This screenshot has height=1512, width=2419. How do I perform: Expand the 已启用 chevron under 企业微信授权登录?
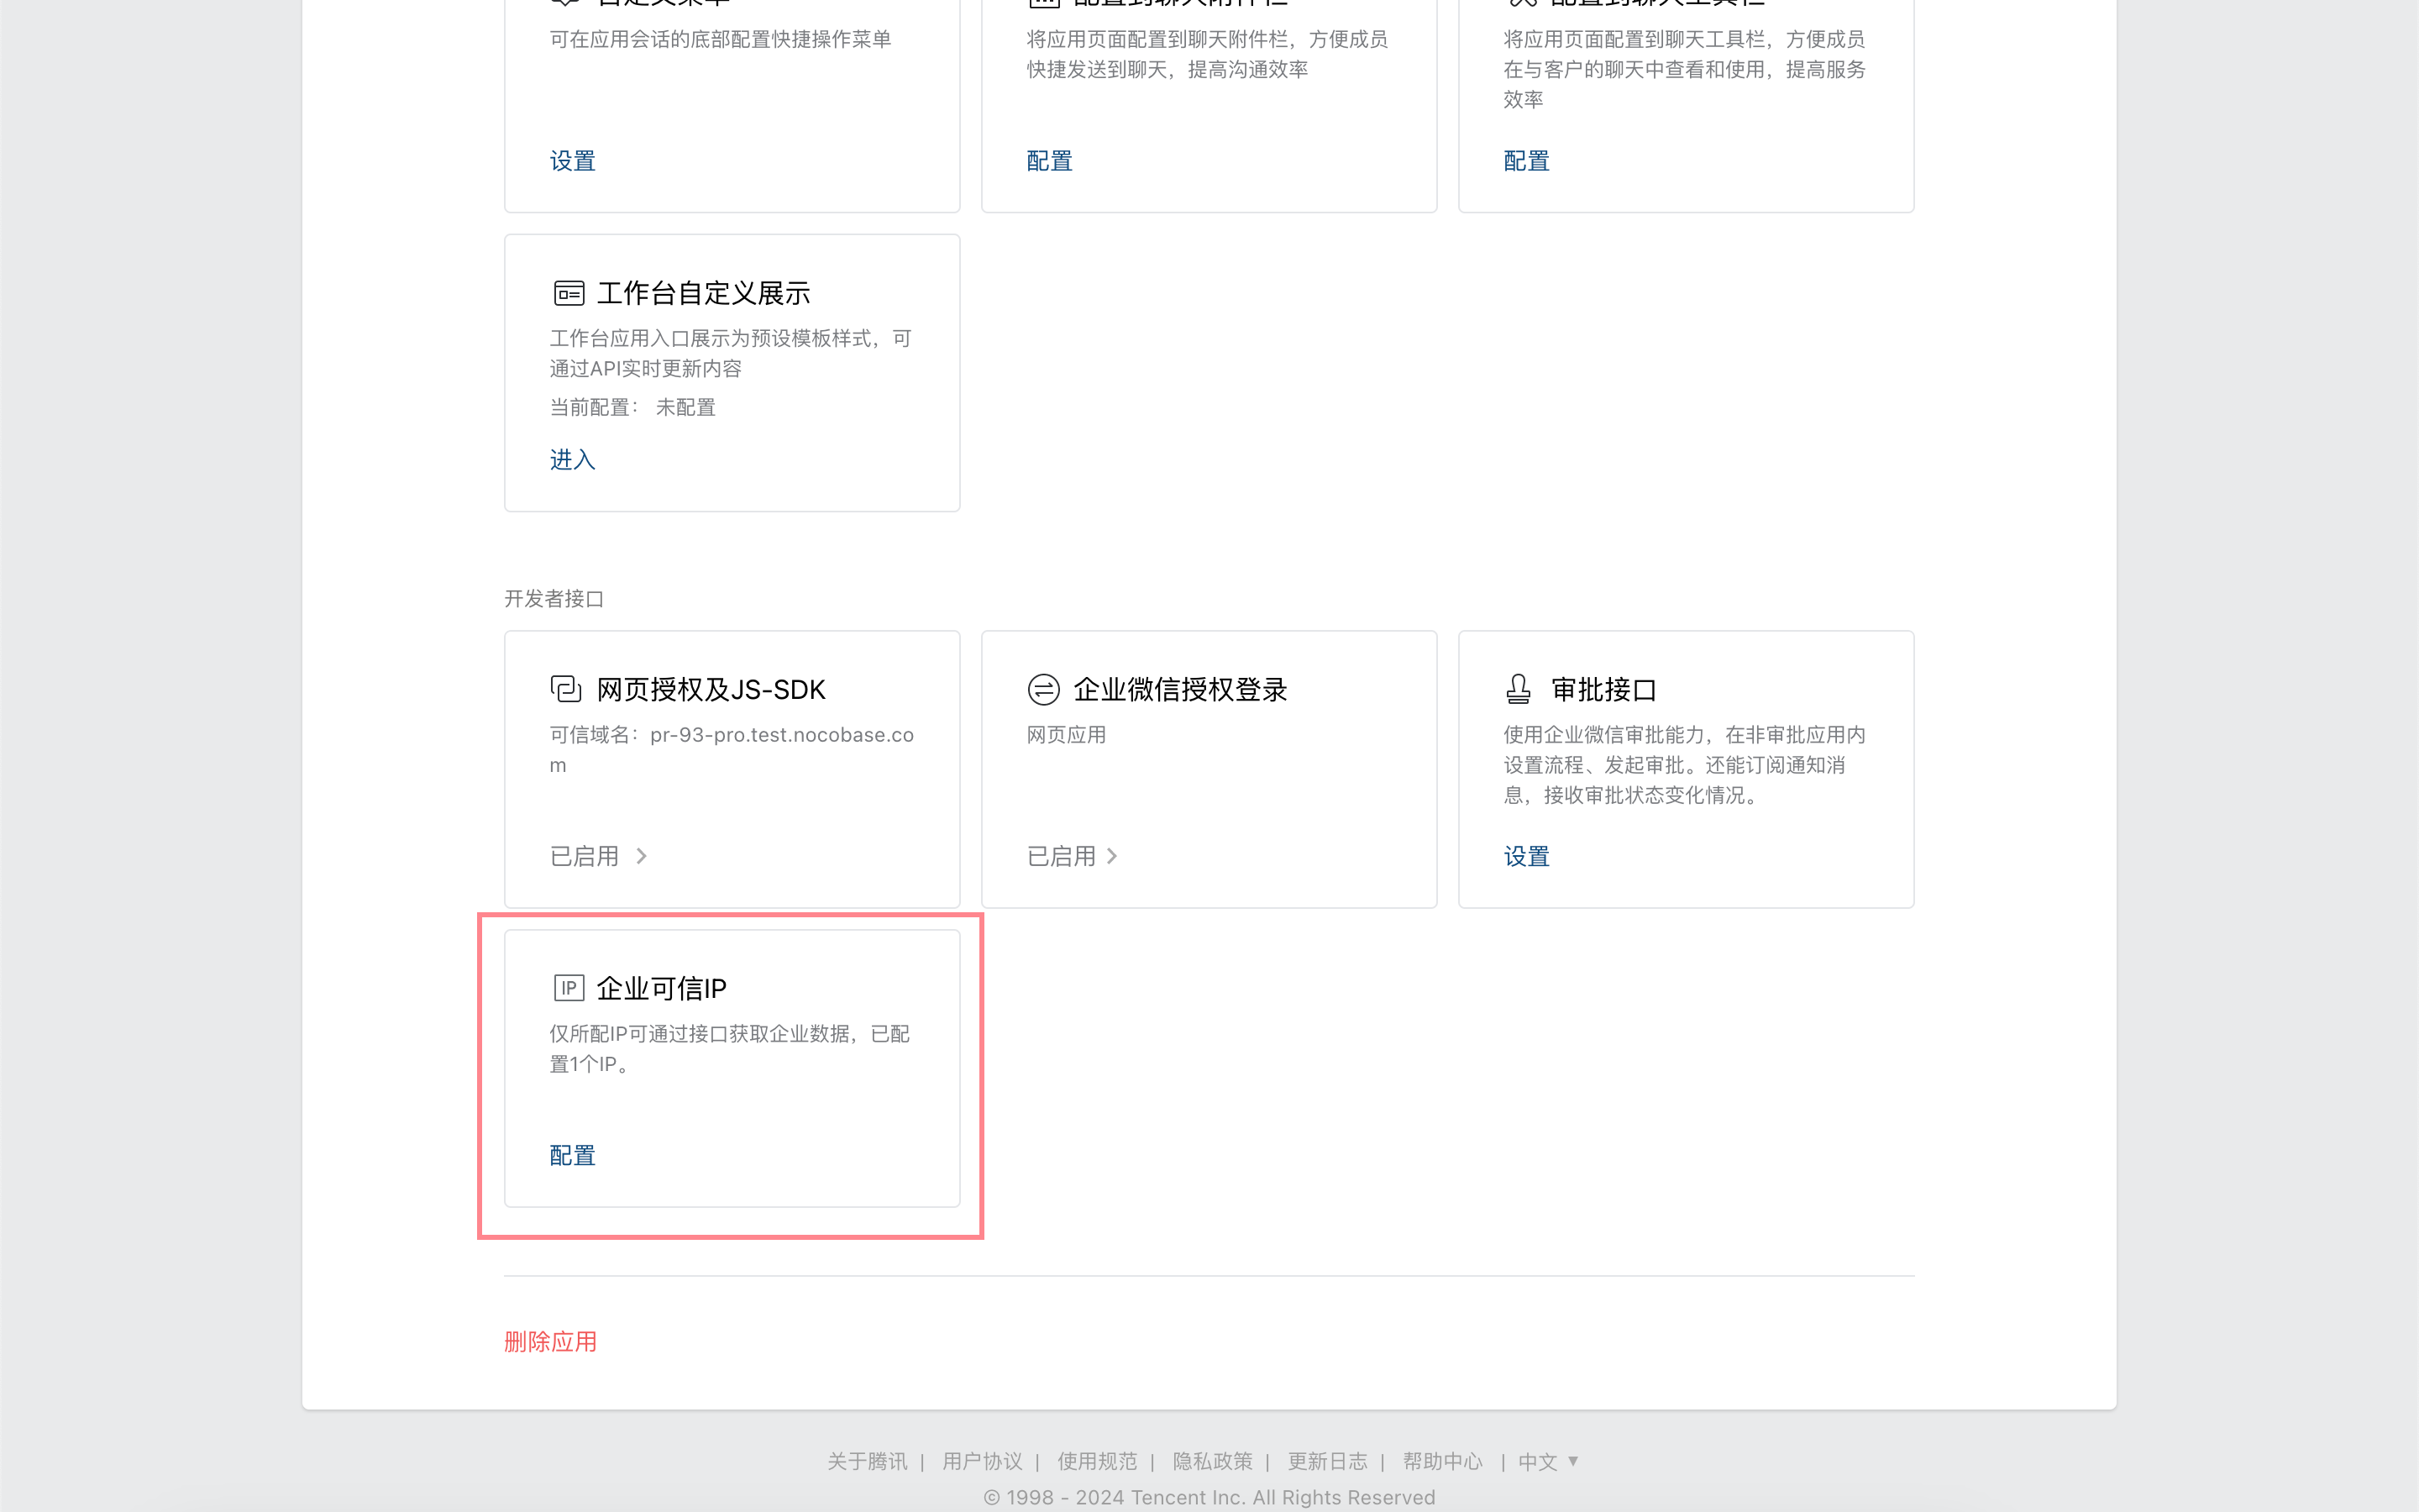(x=1111, y=856)
